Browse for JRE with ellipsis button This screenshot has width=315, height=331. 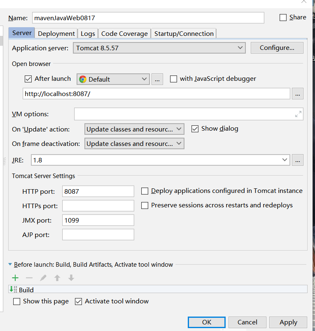coord(297,160)
